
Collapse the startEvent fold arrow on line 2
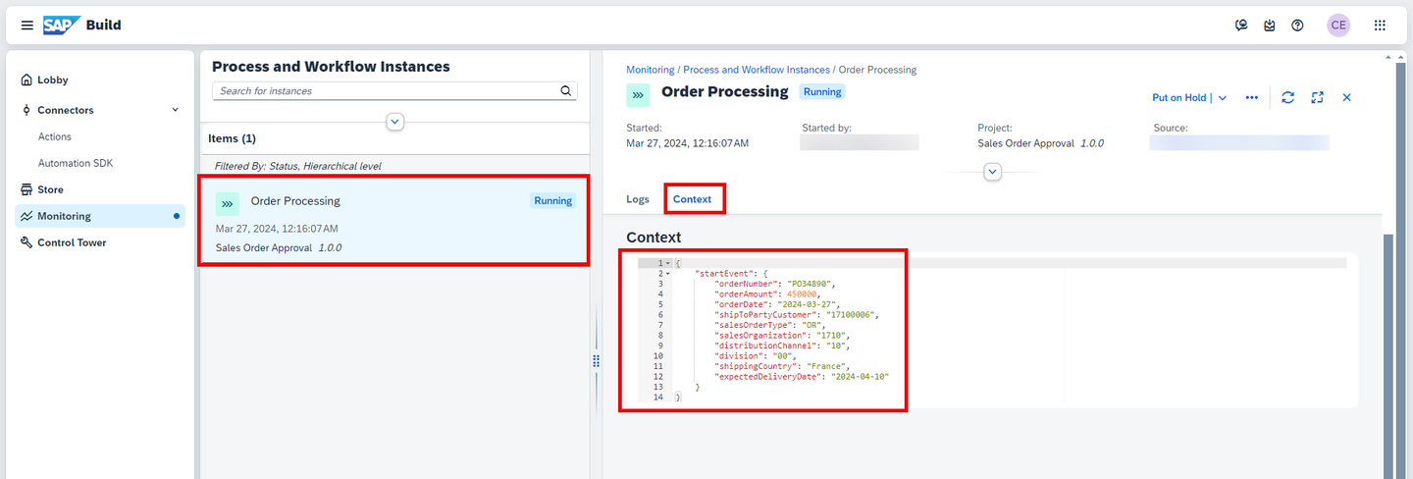667,273
